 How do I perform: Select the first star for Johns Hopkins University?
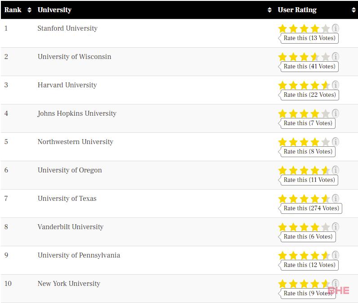click(282, 113)
